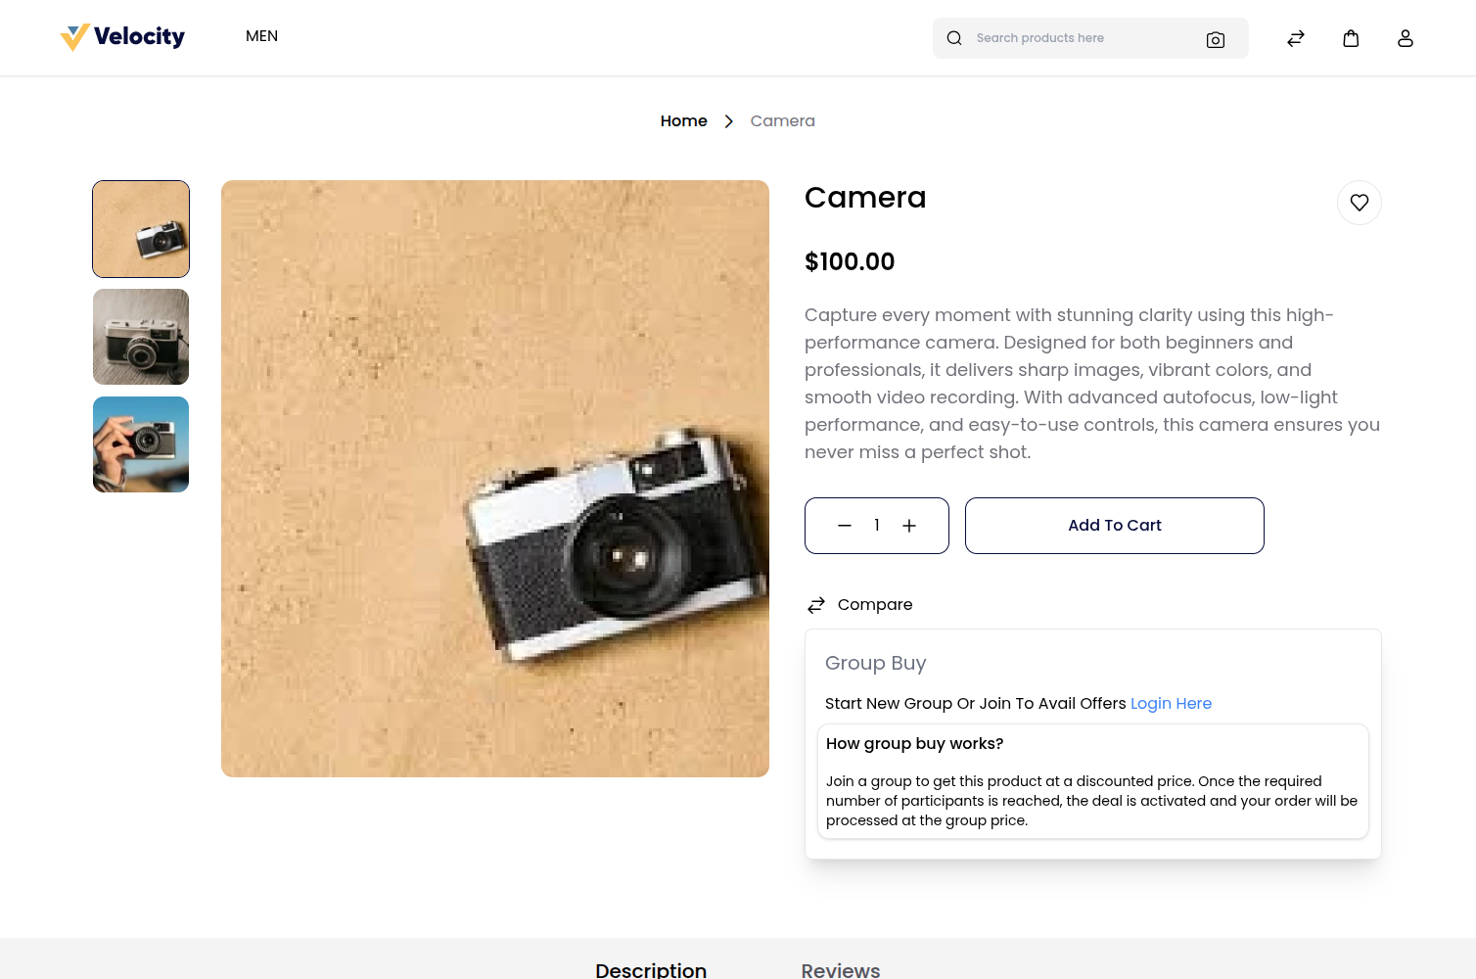The width and height of the screenshot is (1476, 979).
Task: Toggle the wishlist heart for Camera
Action: point(1360,202)
